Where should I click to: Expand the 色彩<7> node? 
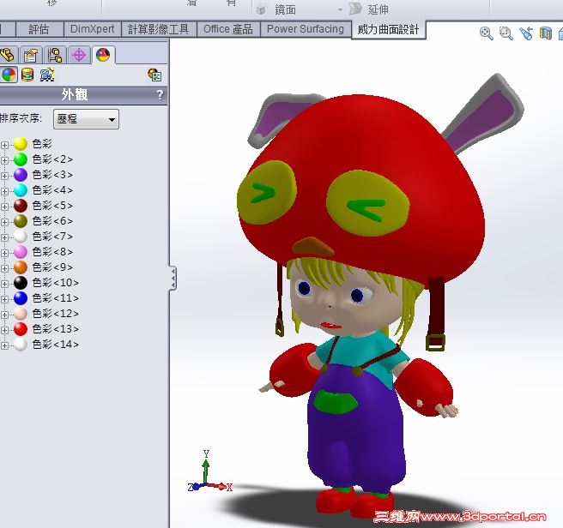click(4, 237)
